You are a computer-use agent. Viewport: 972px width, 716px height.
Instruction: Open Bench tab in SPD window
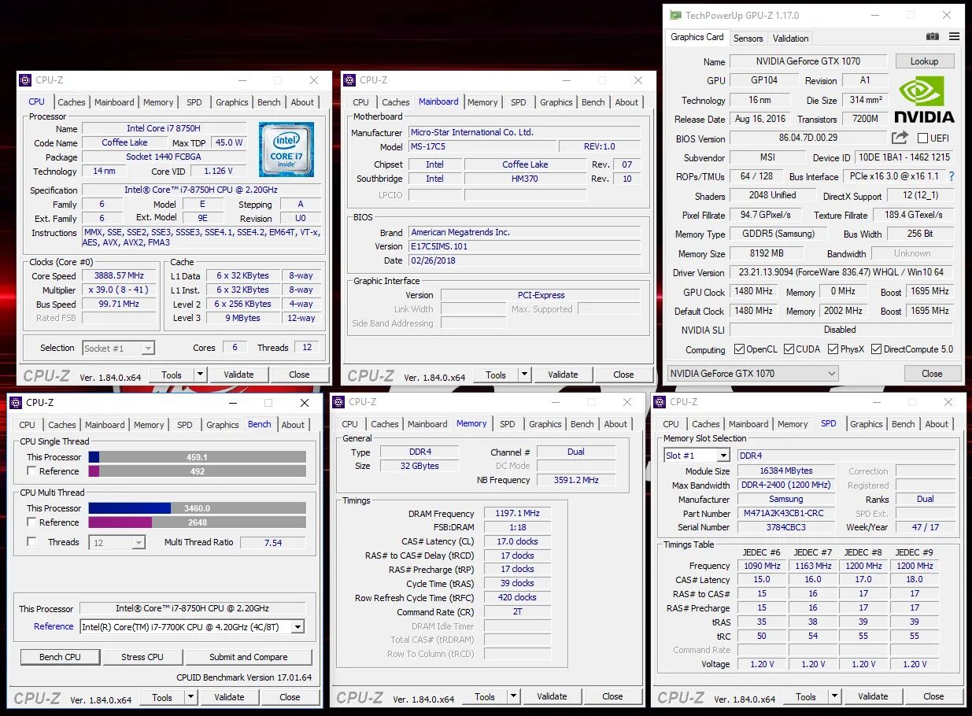[x=903, y=424]
